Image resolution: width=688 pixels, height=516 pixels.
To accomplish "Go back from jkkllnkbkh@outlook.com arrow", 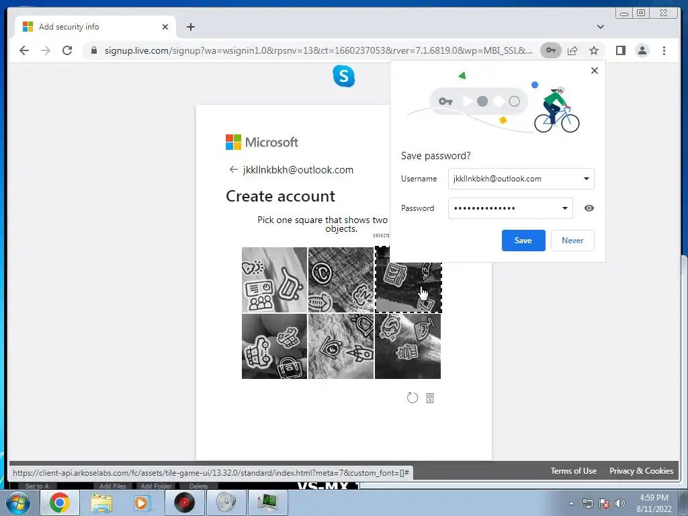I will (x=233, y=169).
